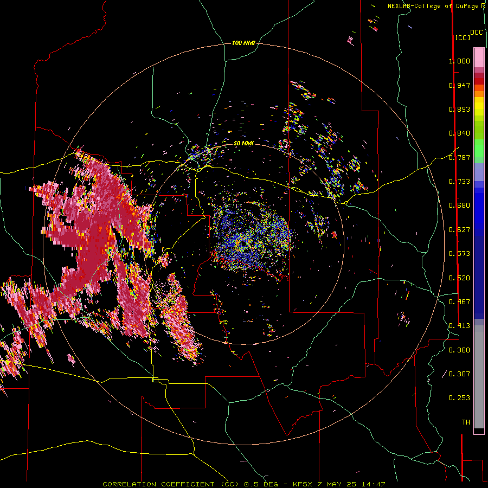Click the small yellow square highway marker
Viewport: 488px width, 488px height.
(x=155, y=380)
